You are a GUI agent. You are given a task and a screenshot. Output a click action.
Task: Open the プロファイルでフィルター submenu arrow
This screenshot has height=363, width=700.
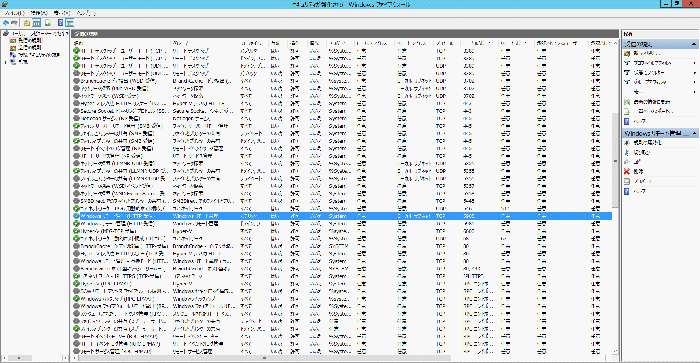(x=694, y=63)
